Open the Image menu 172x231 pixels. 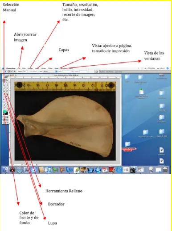[x=30, y=68]
